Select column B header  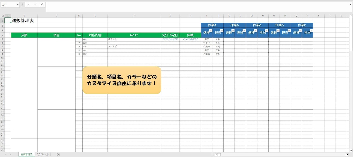pyautogui.click(x=24, y=16)
